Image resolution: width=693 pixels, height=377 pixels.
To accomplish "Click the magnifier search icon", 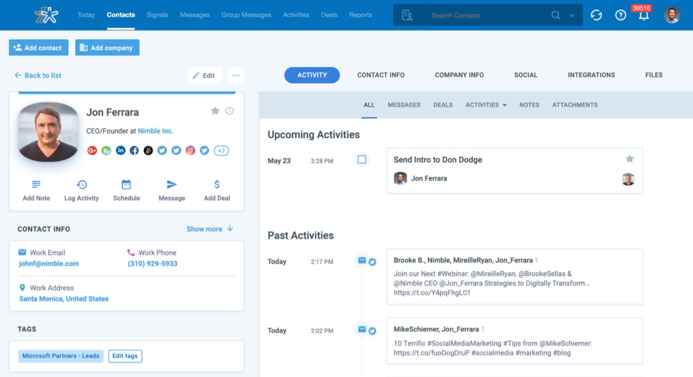I will click(x=556, y=15).
